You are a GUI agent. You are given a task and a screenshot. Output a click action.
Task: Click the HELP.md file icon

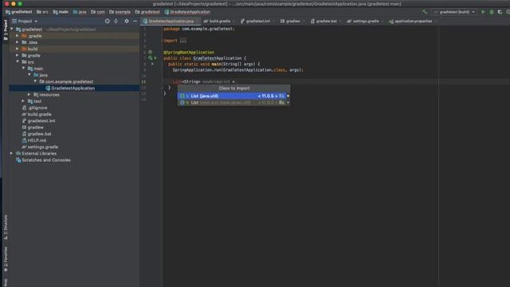click(x=24, y=140)
